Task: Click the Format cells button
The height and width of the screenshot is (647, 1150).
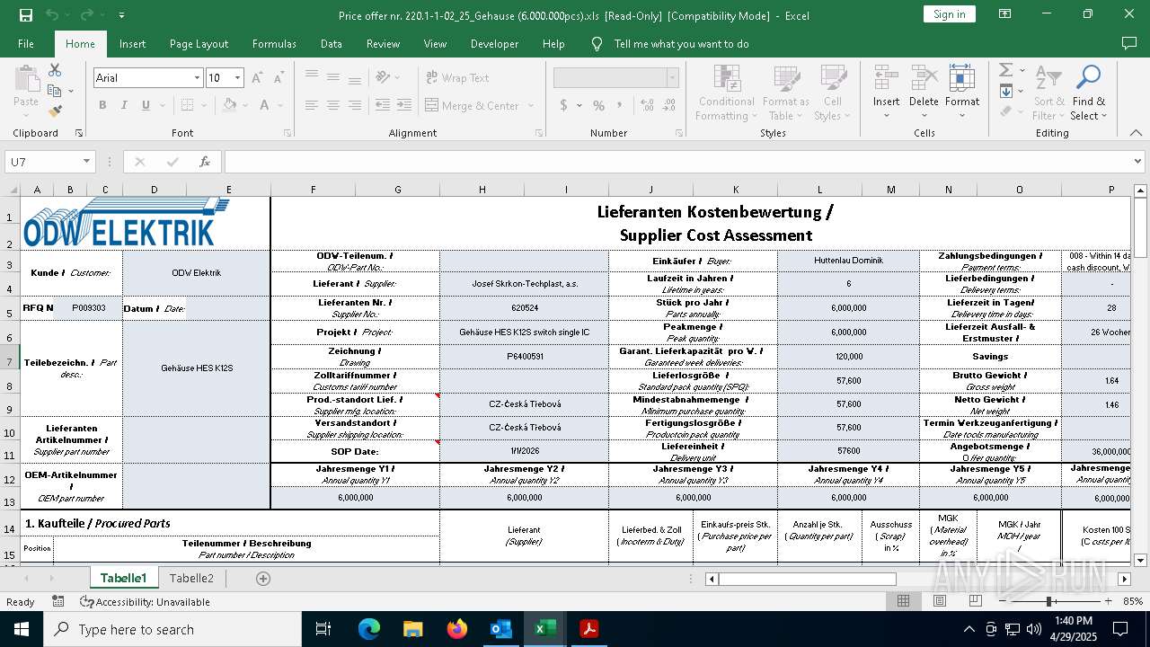Action: pos(962,93)
